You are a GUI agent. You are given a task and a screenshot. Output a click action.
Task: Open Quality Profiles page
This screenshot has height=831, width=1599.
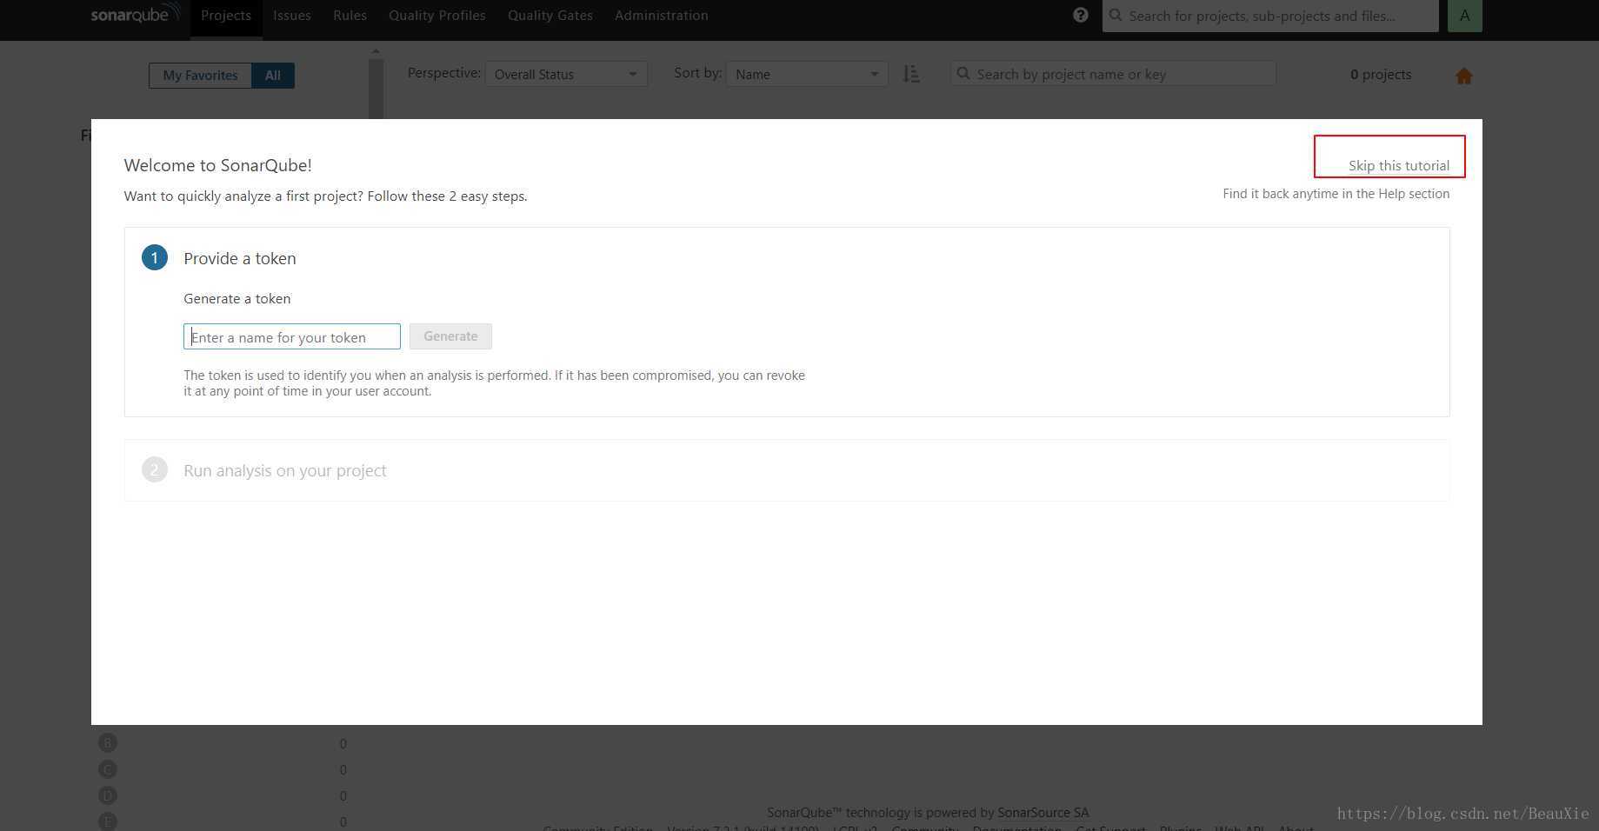coord(437,16)
